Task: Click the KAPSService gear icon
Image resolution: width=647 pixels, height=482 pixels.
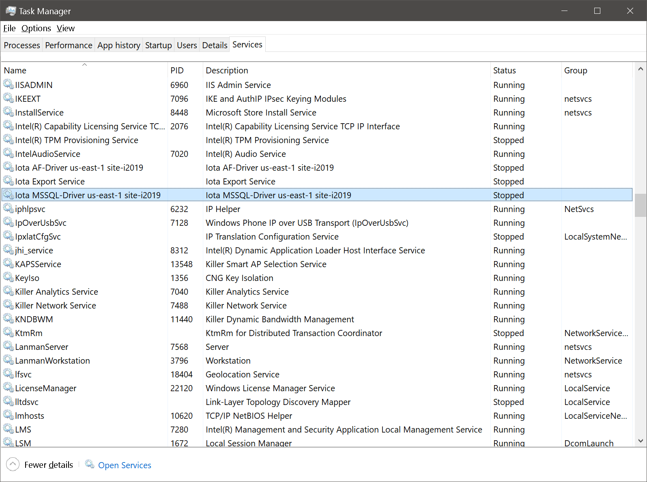Action: 9,263
